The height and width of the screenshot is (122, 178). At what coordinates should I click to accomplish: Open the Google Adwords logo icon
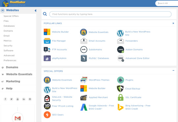point(84,107)
